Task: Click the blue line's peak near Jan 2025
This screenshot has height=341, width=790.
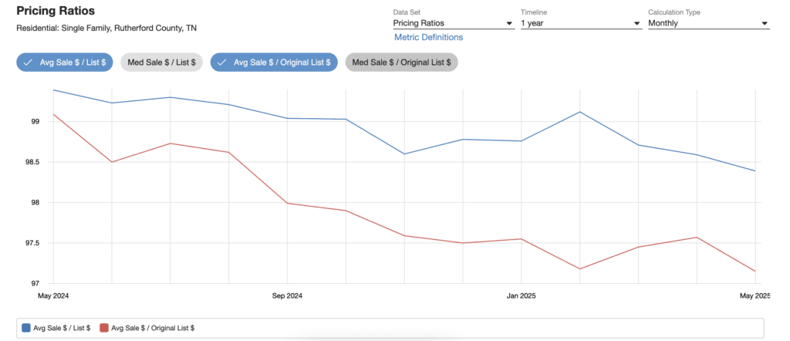Action: (x=579, y=112)
